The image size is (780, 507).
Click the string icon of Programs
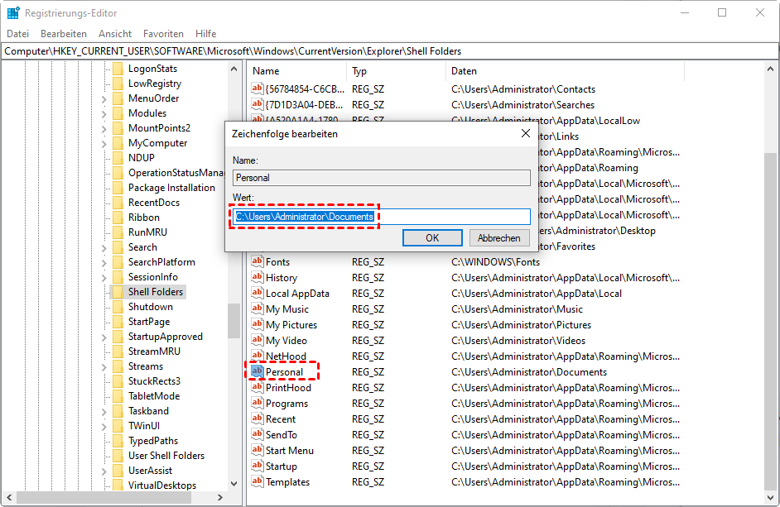coord(258,403)
